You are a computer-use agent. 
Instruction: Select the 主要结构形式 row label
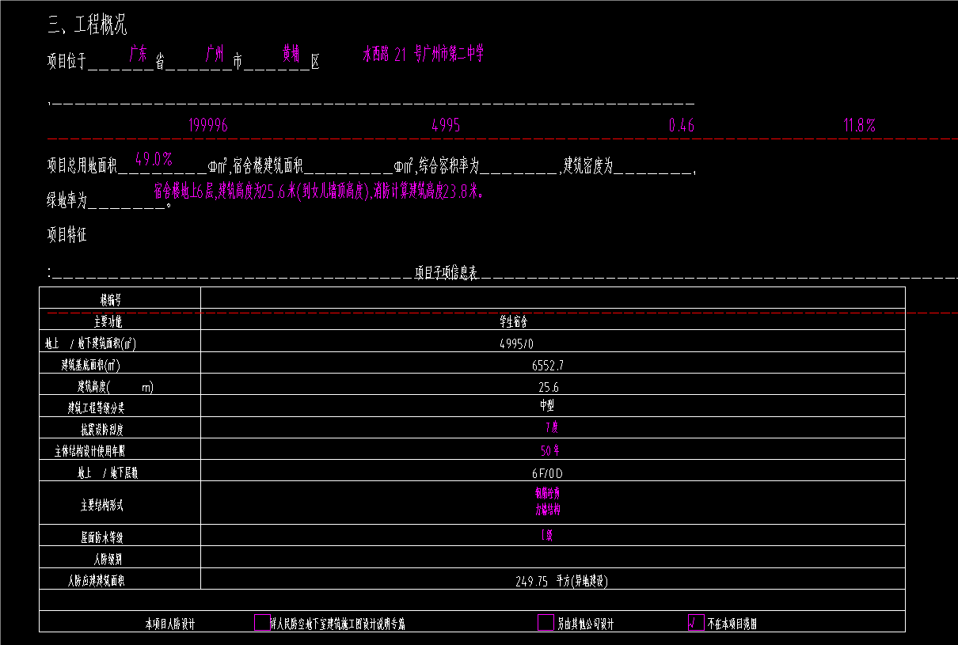coord(102,506)
